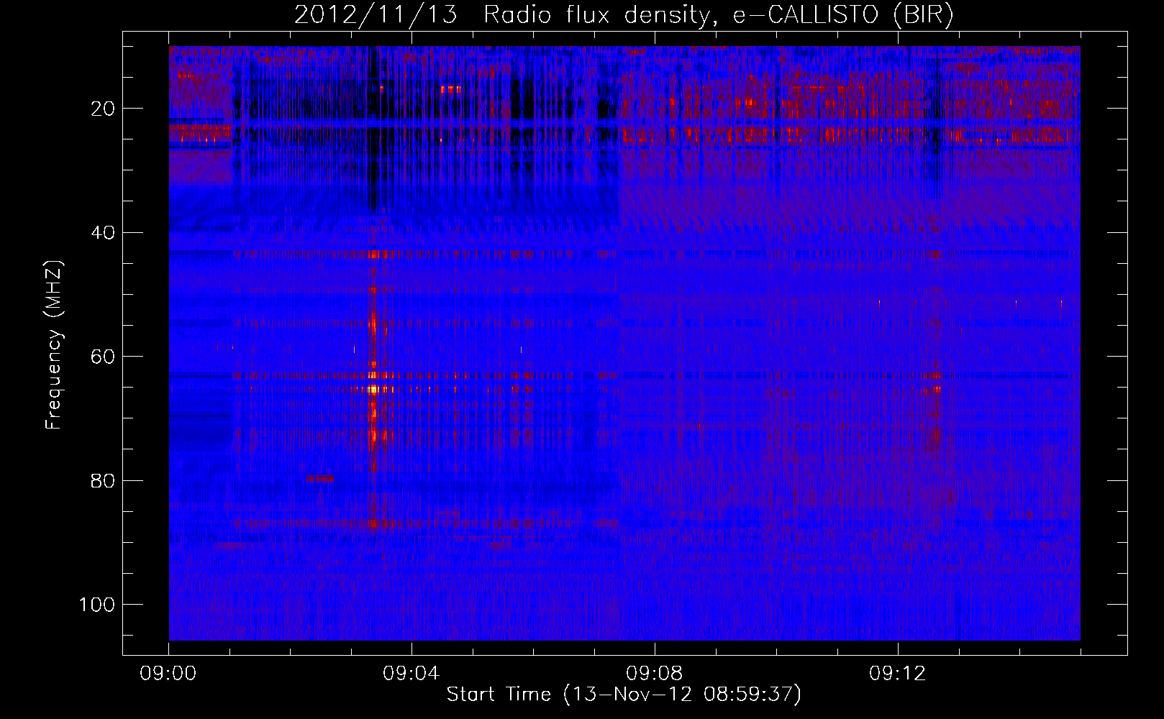
Task: Click the bright yellow burst near 65 MHz
Action: pyautogui.click(x=373, y=390)
